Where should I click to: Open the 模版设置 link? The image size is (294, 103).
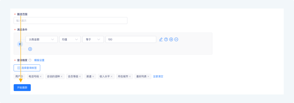pyautogui.click(x=39, y=60)
